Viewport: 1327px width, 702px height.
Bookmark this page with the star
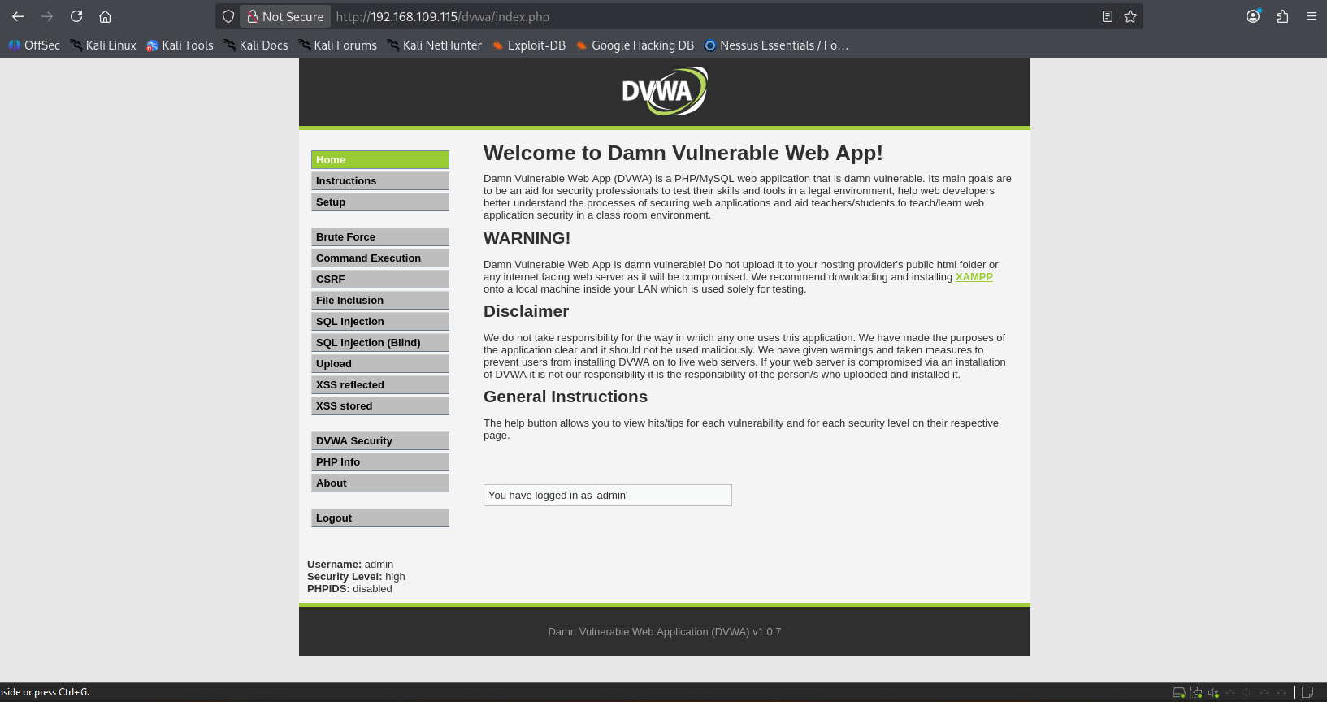click(x=1130, y=16)
